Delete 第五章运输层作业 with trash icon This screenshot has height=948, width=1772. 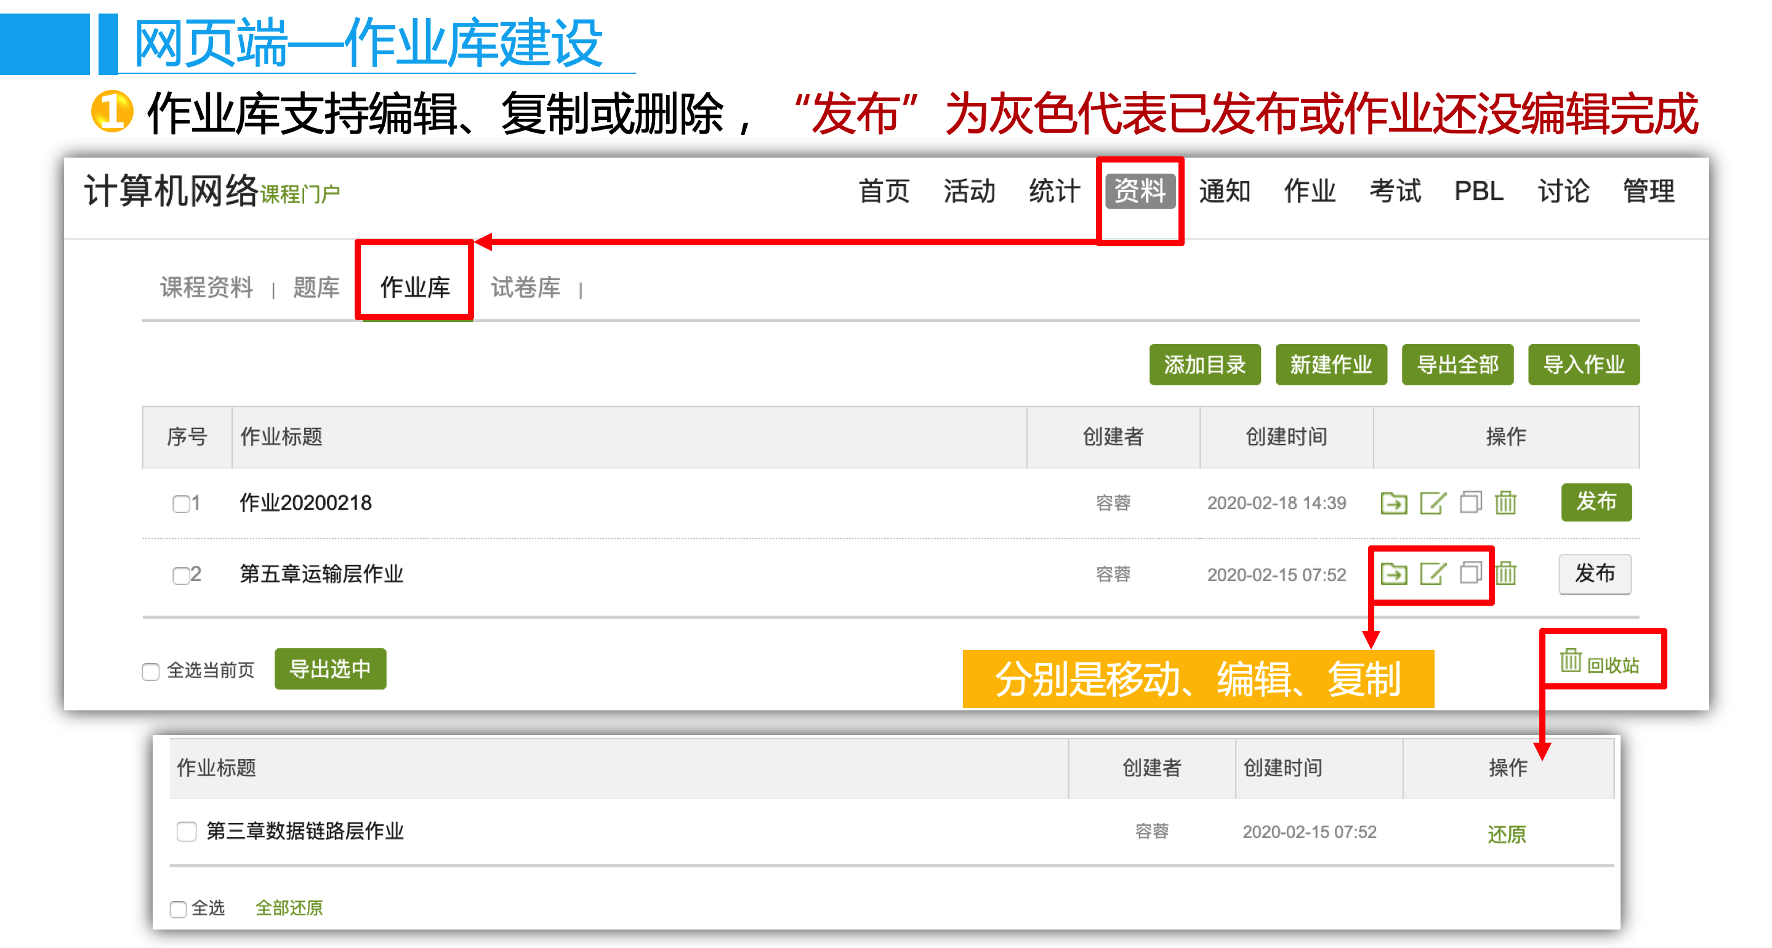(x=1506, y=573)
